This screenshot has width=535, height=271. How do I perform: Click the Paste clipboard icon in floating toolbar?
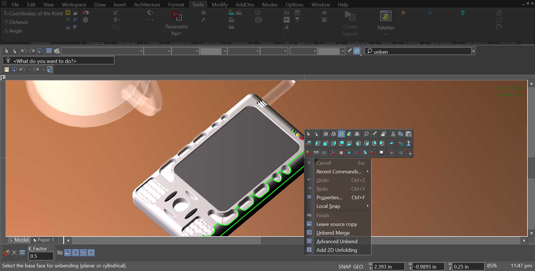click(409, 134)
